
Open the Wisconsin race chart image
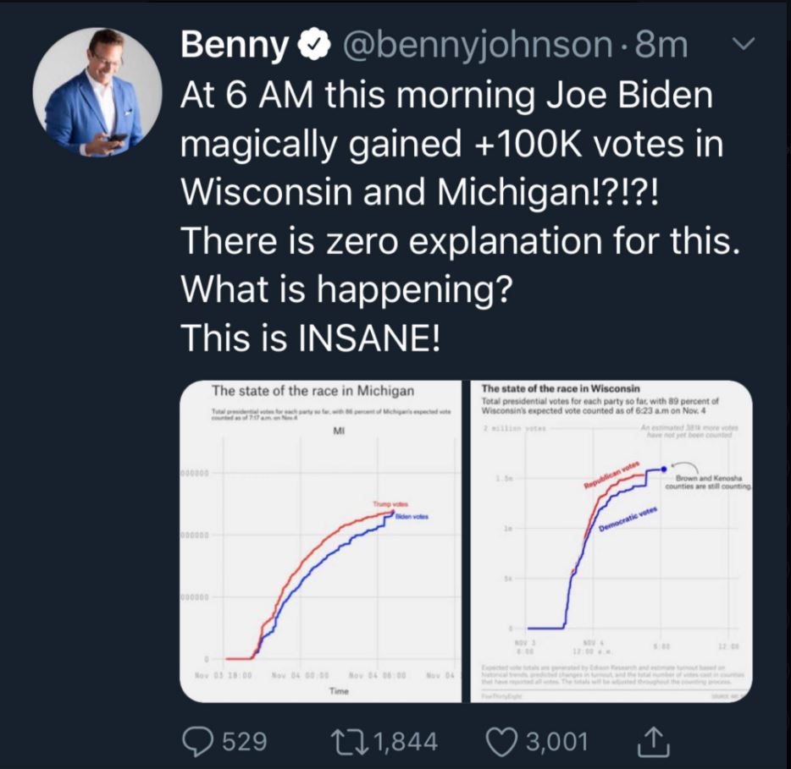[x=611, y=541]
